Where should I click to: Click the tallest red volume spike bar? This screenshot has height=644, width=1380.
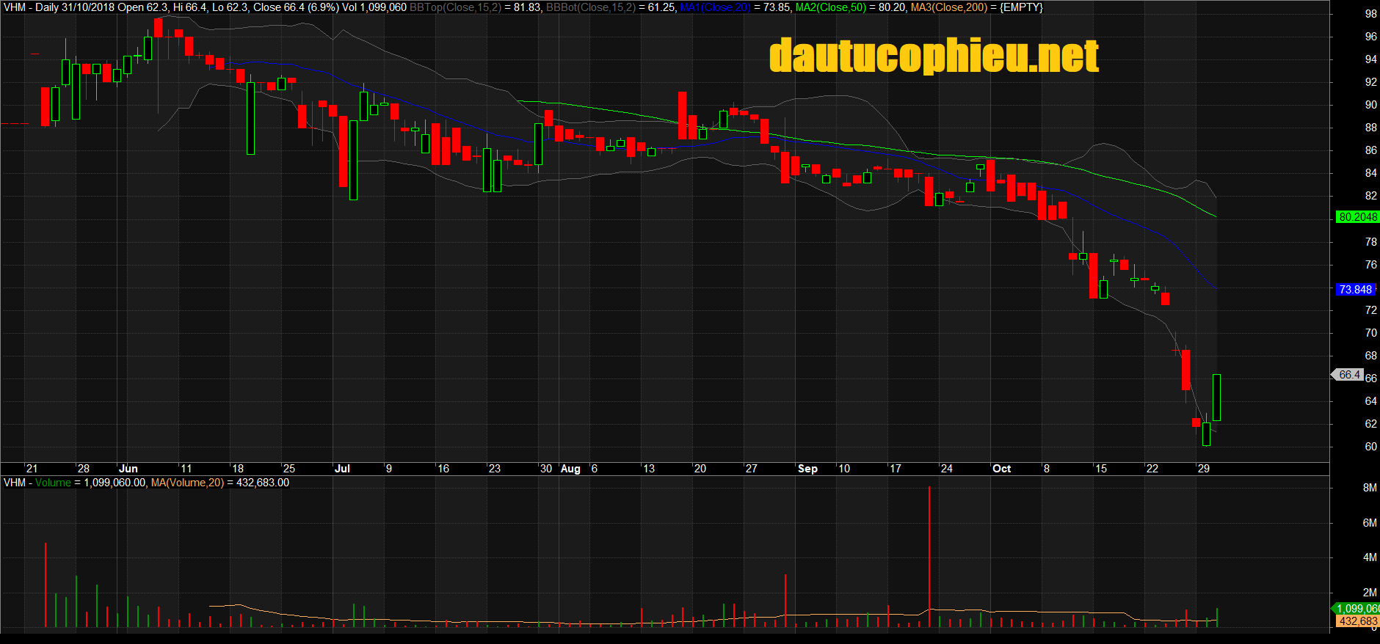929,556
